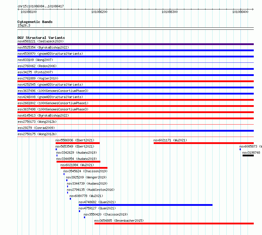This screenshot has height=235, width=262.
Task: Select esv3637496 (1000GenomesConsortiumPhase3) label
Action: pos(53,91)
